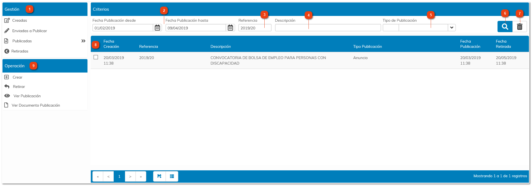Click into the Descripción text field

coord(328,28)
